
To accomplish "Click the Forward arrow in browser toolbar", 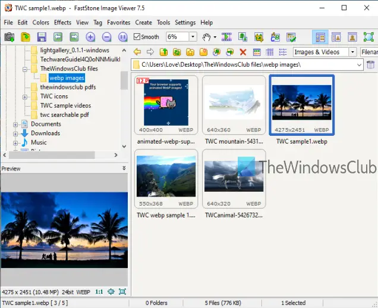I will [150, 52].
